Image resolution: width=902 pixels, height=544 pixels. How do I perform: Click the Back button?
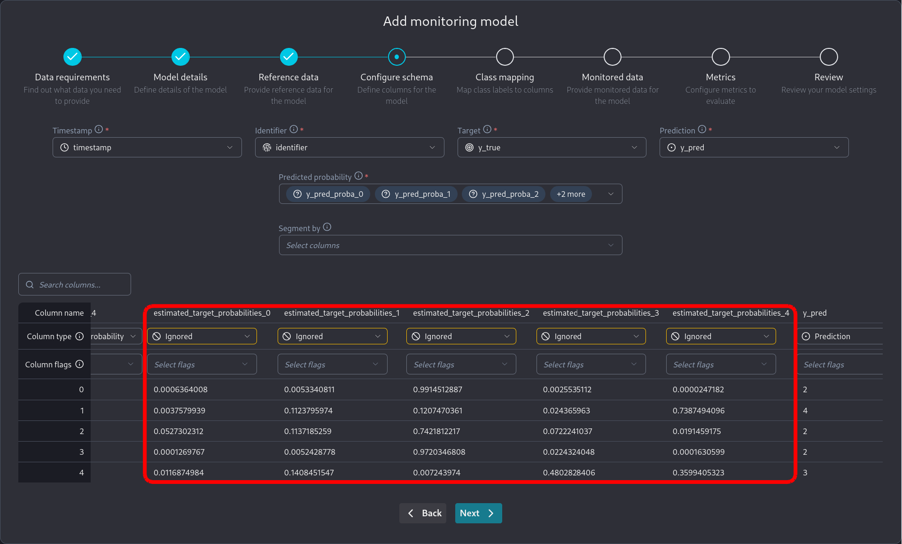[x=423, y=513]
